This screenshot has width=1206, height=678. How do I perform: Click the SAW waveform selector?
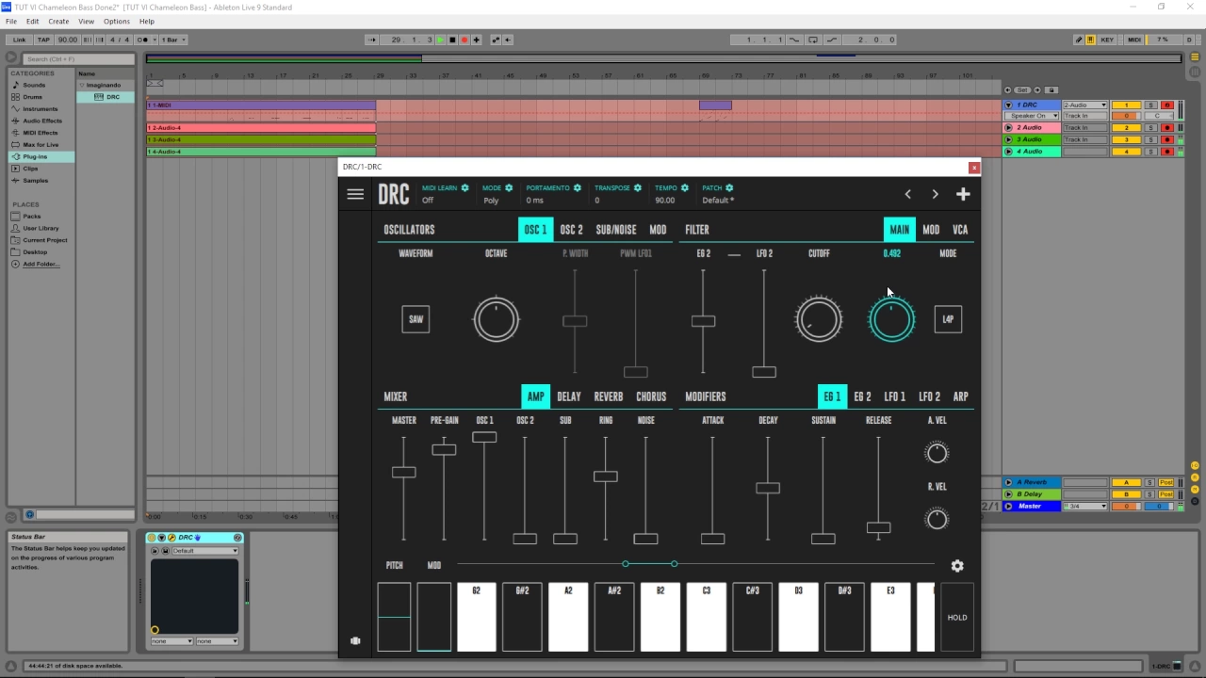point(416,319)
